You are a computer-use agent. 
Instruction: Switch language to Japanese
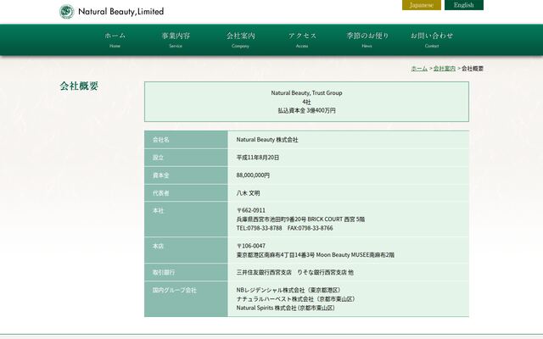[422, 5]
